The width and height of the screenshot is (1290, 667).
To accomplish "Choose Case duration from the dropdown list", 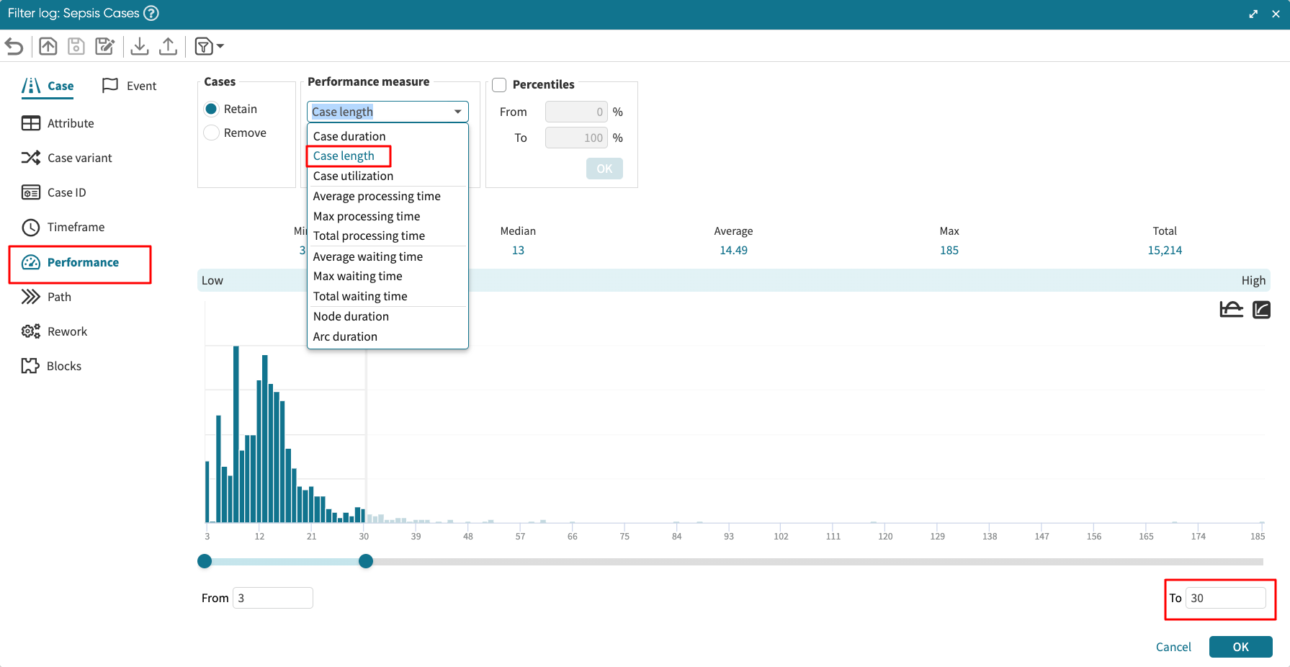I will pos(349,136).
